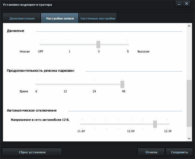Viewport: 195px width, 159px height.
Task: Set motion sensitivity to level 5
Action: point(127,45)
